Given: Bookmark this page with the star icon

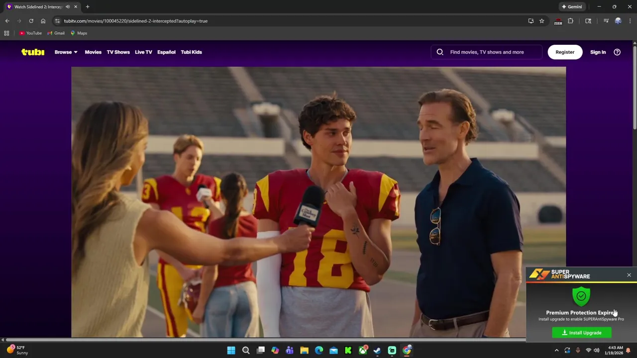Looking at the screenshot, I should (541, 21).
